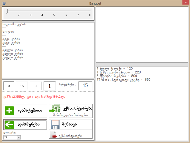Click the დარიცხვა label above the dropdown

[10, 132]
